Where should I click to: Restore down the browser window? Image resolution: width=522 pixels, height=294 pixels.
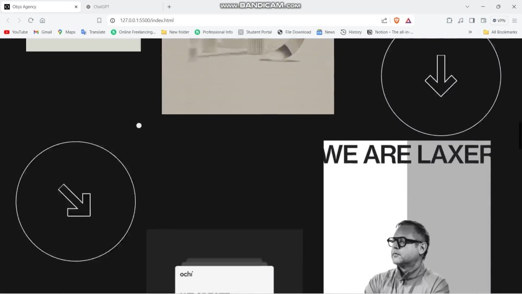[499, 7]
